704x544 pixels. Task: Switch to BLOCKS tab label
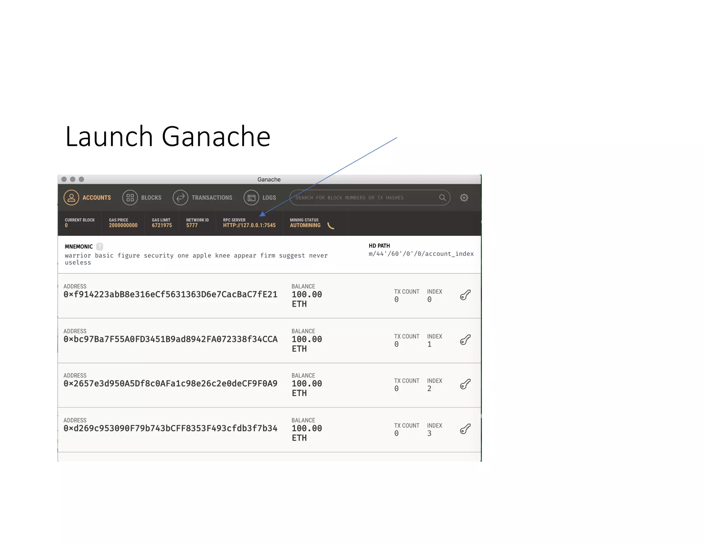pyautogui.click(x=151, y=198)
